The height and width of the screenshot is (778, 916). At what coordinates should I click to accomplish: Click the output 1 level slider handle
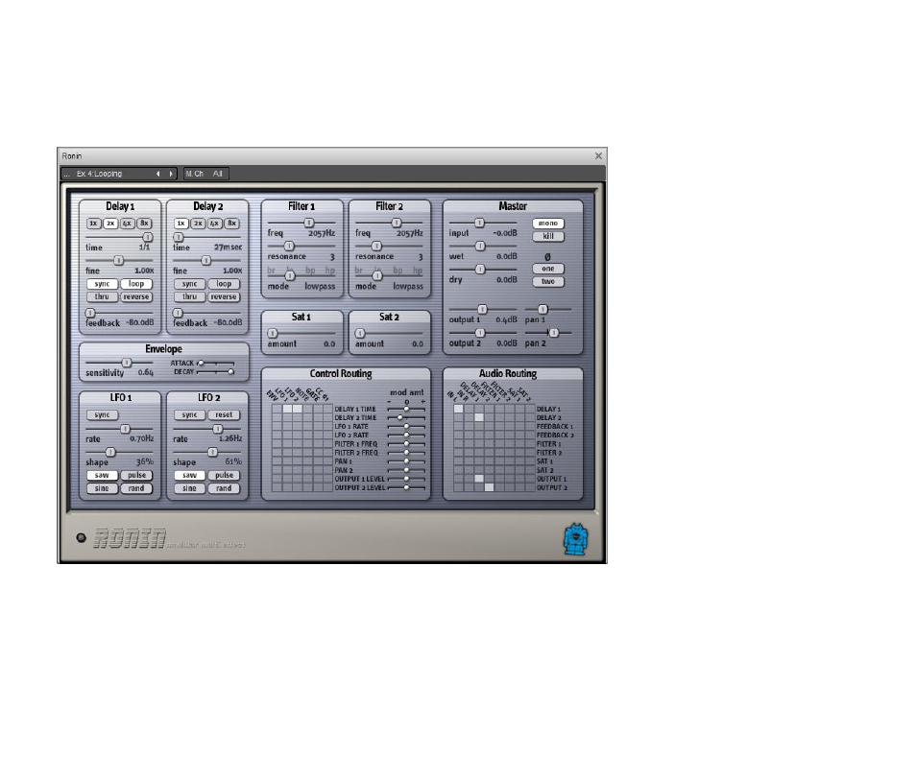coord(483,309)
